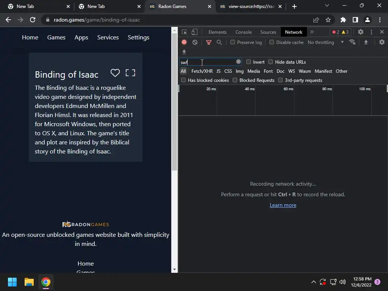Filter requests by Fetch/XHR
The width and height of the screenshot is (388, 291).
202,71
